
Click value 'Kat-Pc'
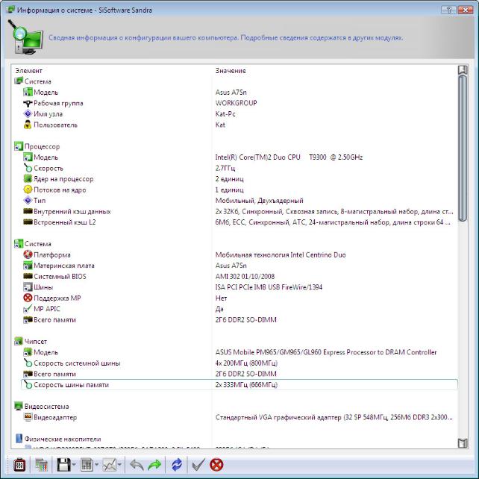225,114
